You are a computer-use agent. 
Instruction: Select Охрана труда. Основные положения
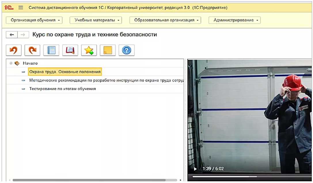click(65, 72)
